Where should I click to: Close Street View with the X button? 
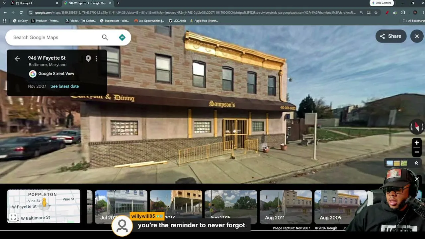tap(417, 36)
